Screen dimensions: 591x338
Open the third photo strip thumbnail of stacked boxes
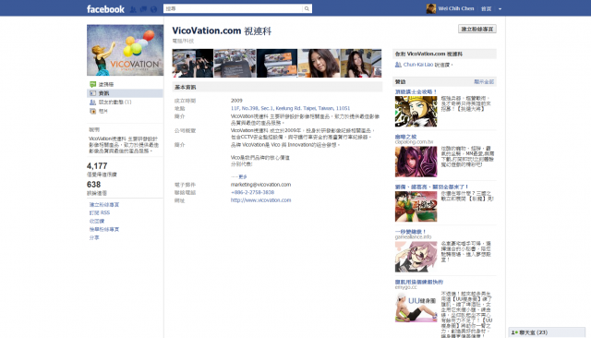(277, 64)
